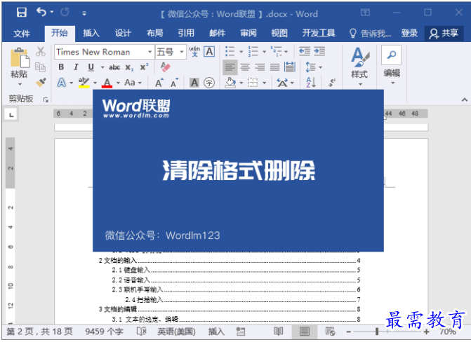Switch to the 布局 tab

(154, 33)
